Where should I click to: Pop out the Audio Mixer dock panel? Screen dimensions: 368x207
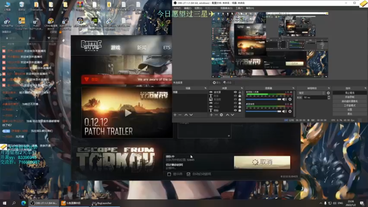pos(293,88)
